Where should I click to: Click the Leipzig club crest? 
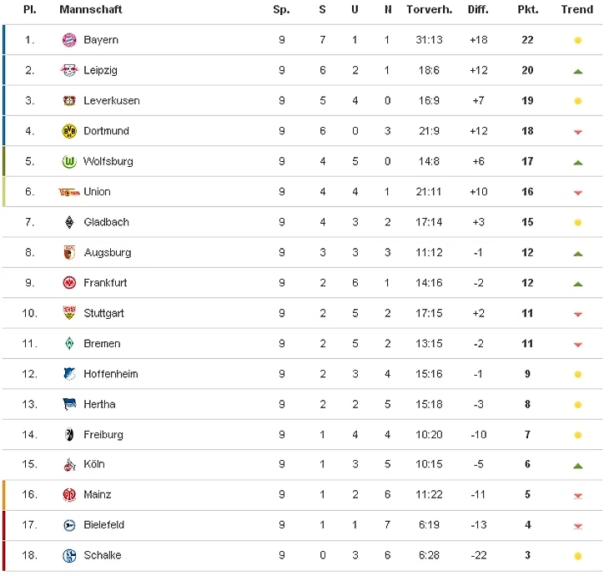(x=69, y=71)
